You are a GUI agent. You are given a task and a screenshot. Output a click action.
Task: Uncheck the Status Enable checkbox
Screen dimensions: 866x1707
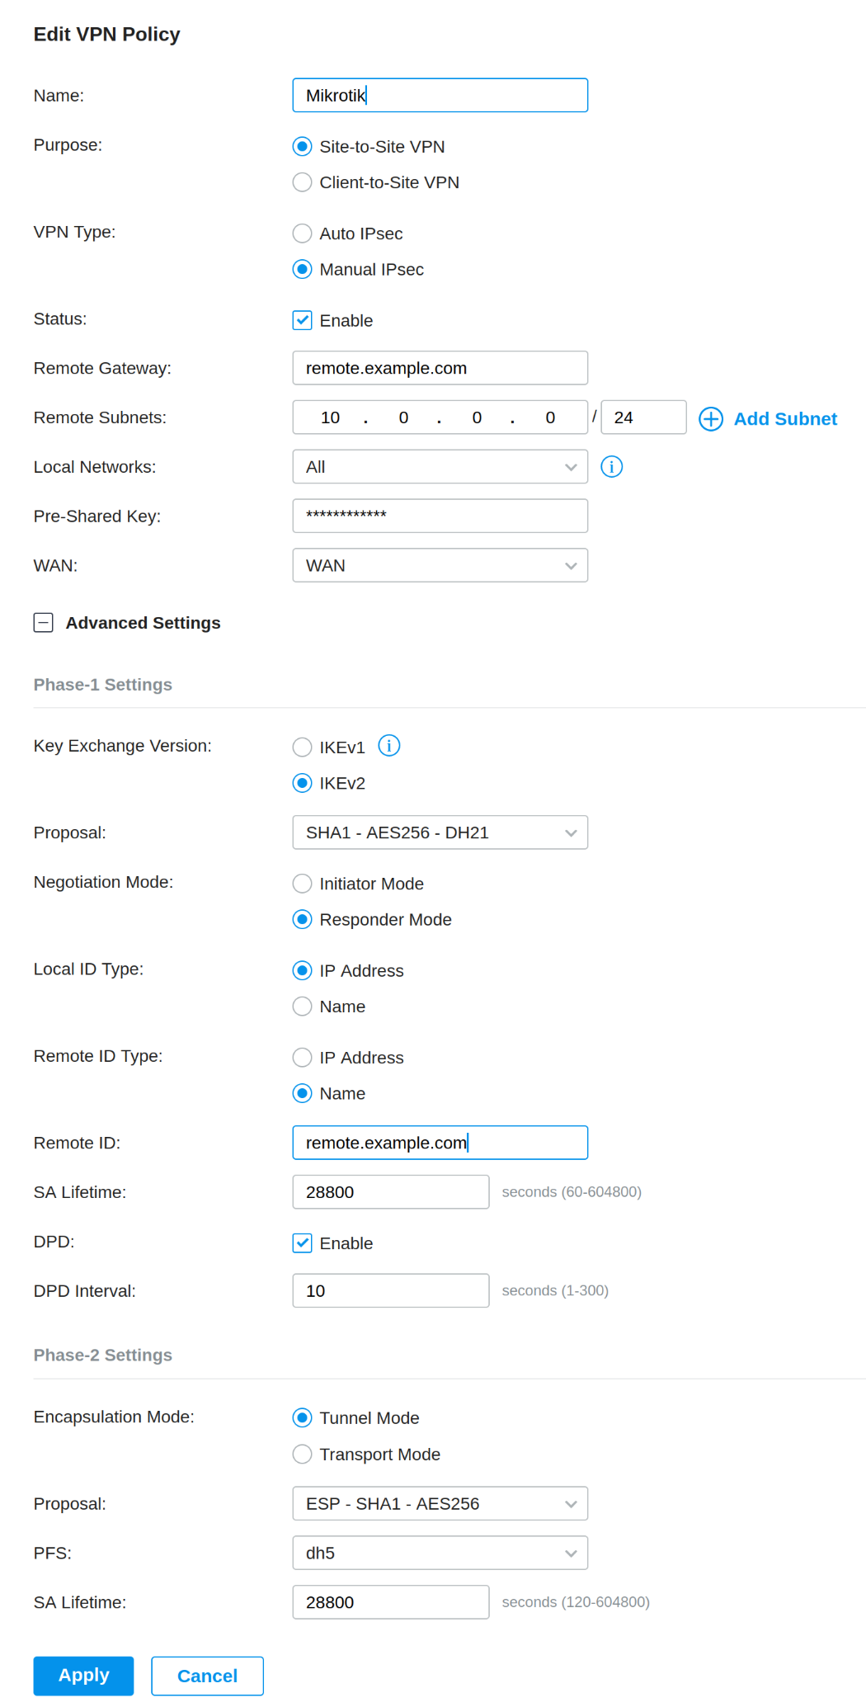[303, 320]
